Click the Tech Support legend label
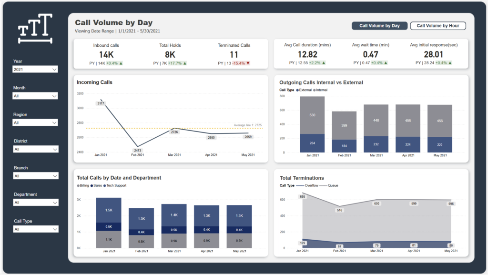The height and width of the screenshot is (275, 488). (116, 185)
